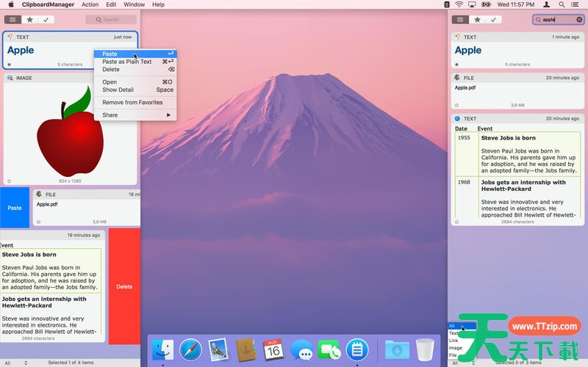Click the Safari source icon on right TEXT clip
The image size is (588, 367).
pyautogui.click(x=457, y=118)
